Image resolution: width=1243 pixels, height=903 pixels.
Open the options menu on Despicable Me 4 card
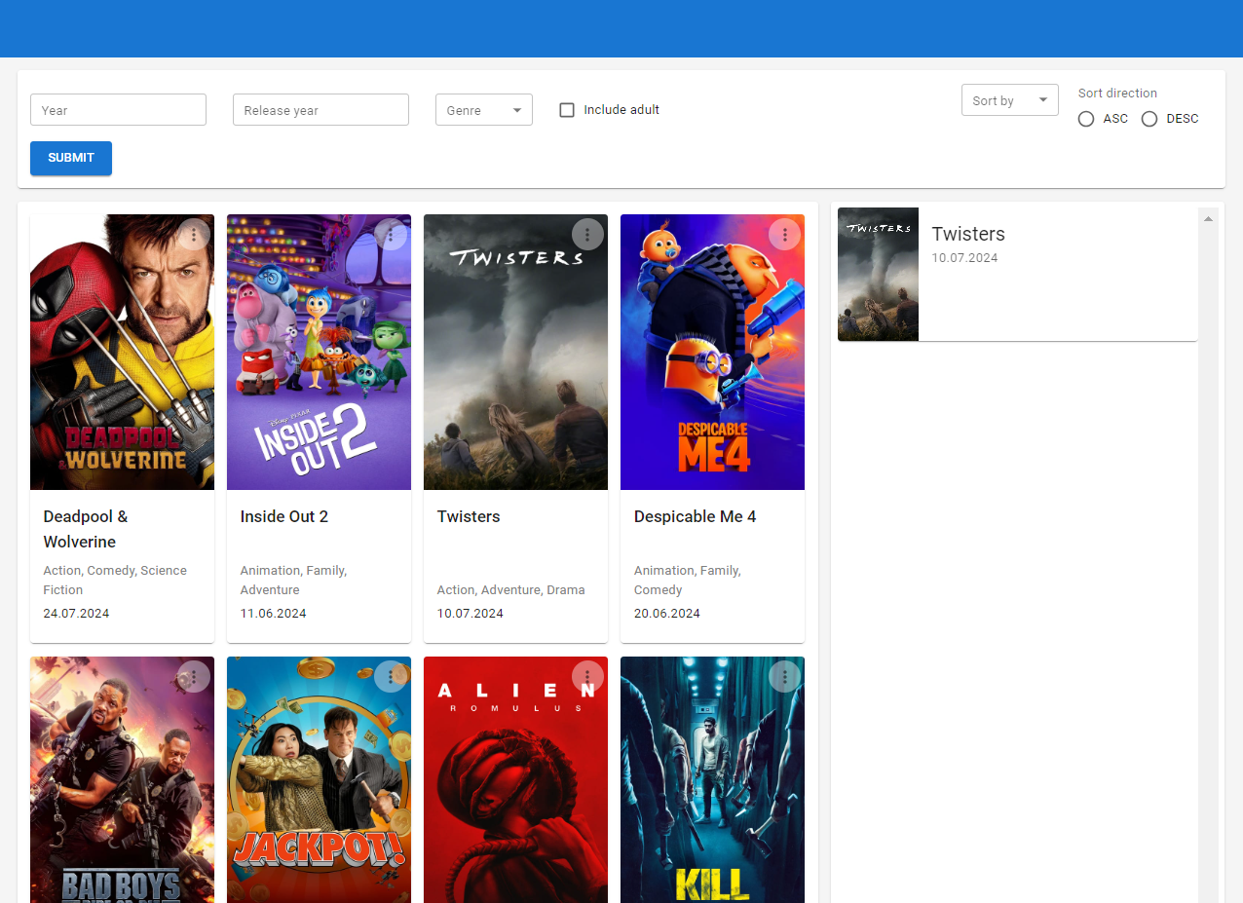coord(784,234)
